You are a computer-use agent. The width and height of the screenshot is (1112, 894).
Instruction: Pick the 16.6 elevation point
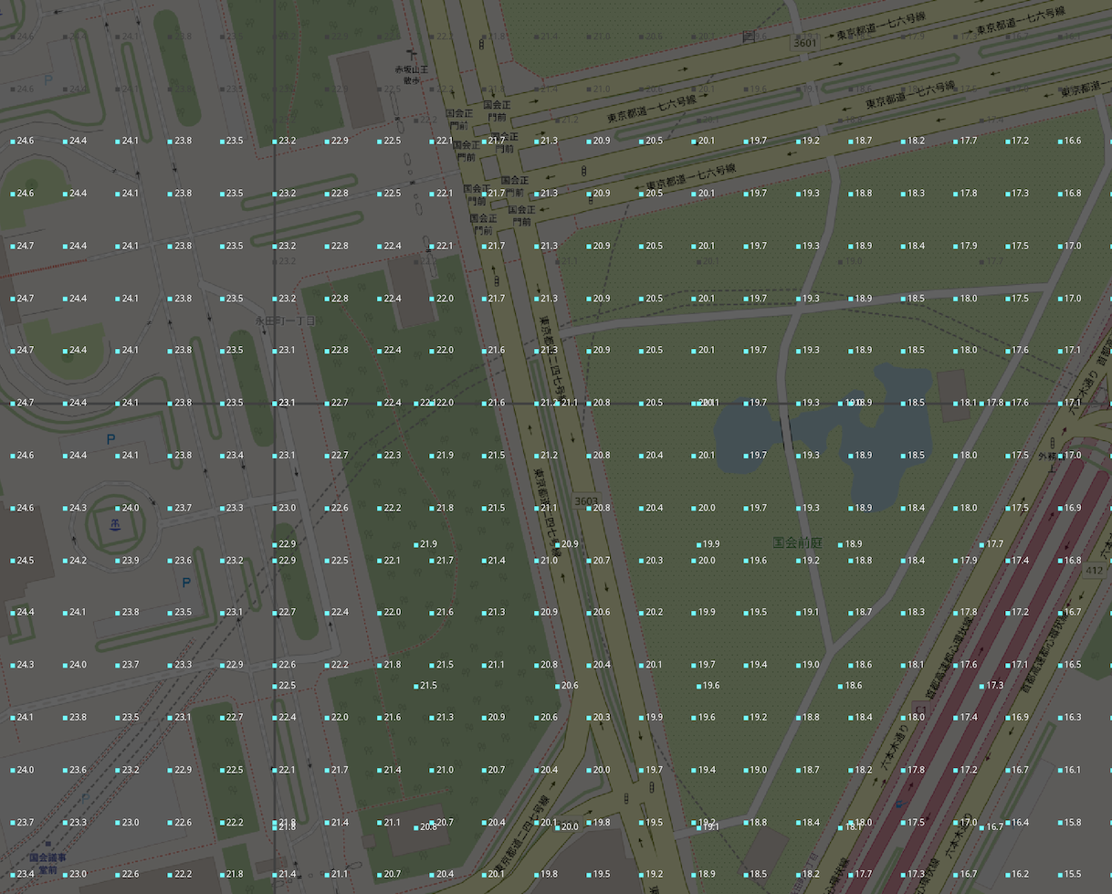pos(1060,142)
